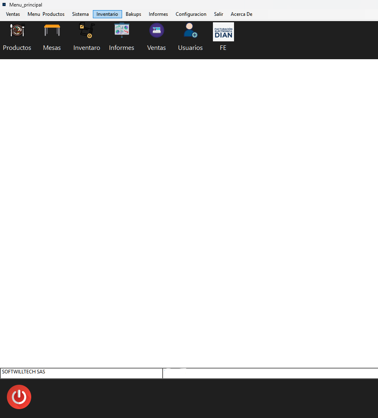Open the Acerca De menu
Viewport: 378px width, 418px height.
click(x=241, y=14)
